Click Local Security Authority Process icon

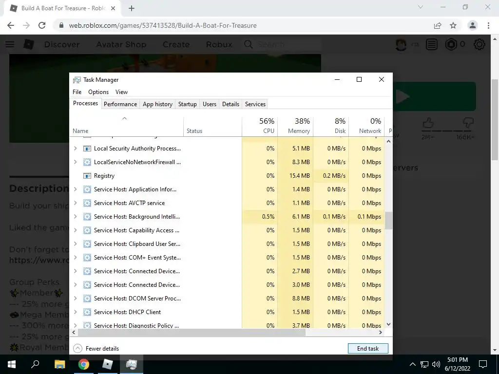(x=87, y=149)
